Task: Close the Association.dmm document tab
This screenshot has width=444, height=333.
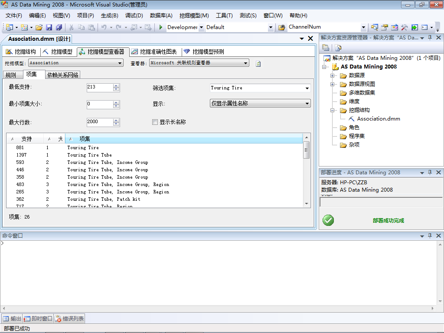Action: [x=310, y=39]
